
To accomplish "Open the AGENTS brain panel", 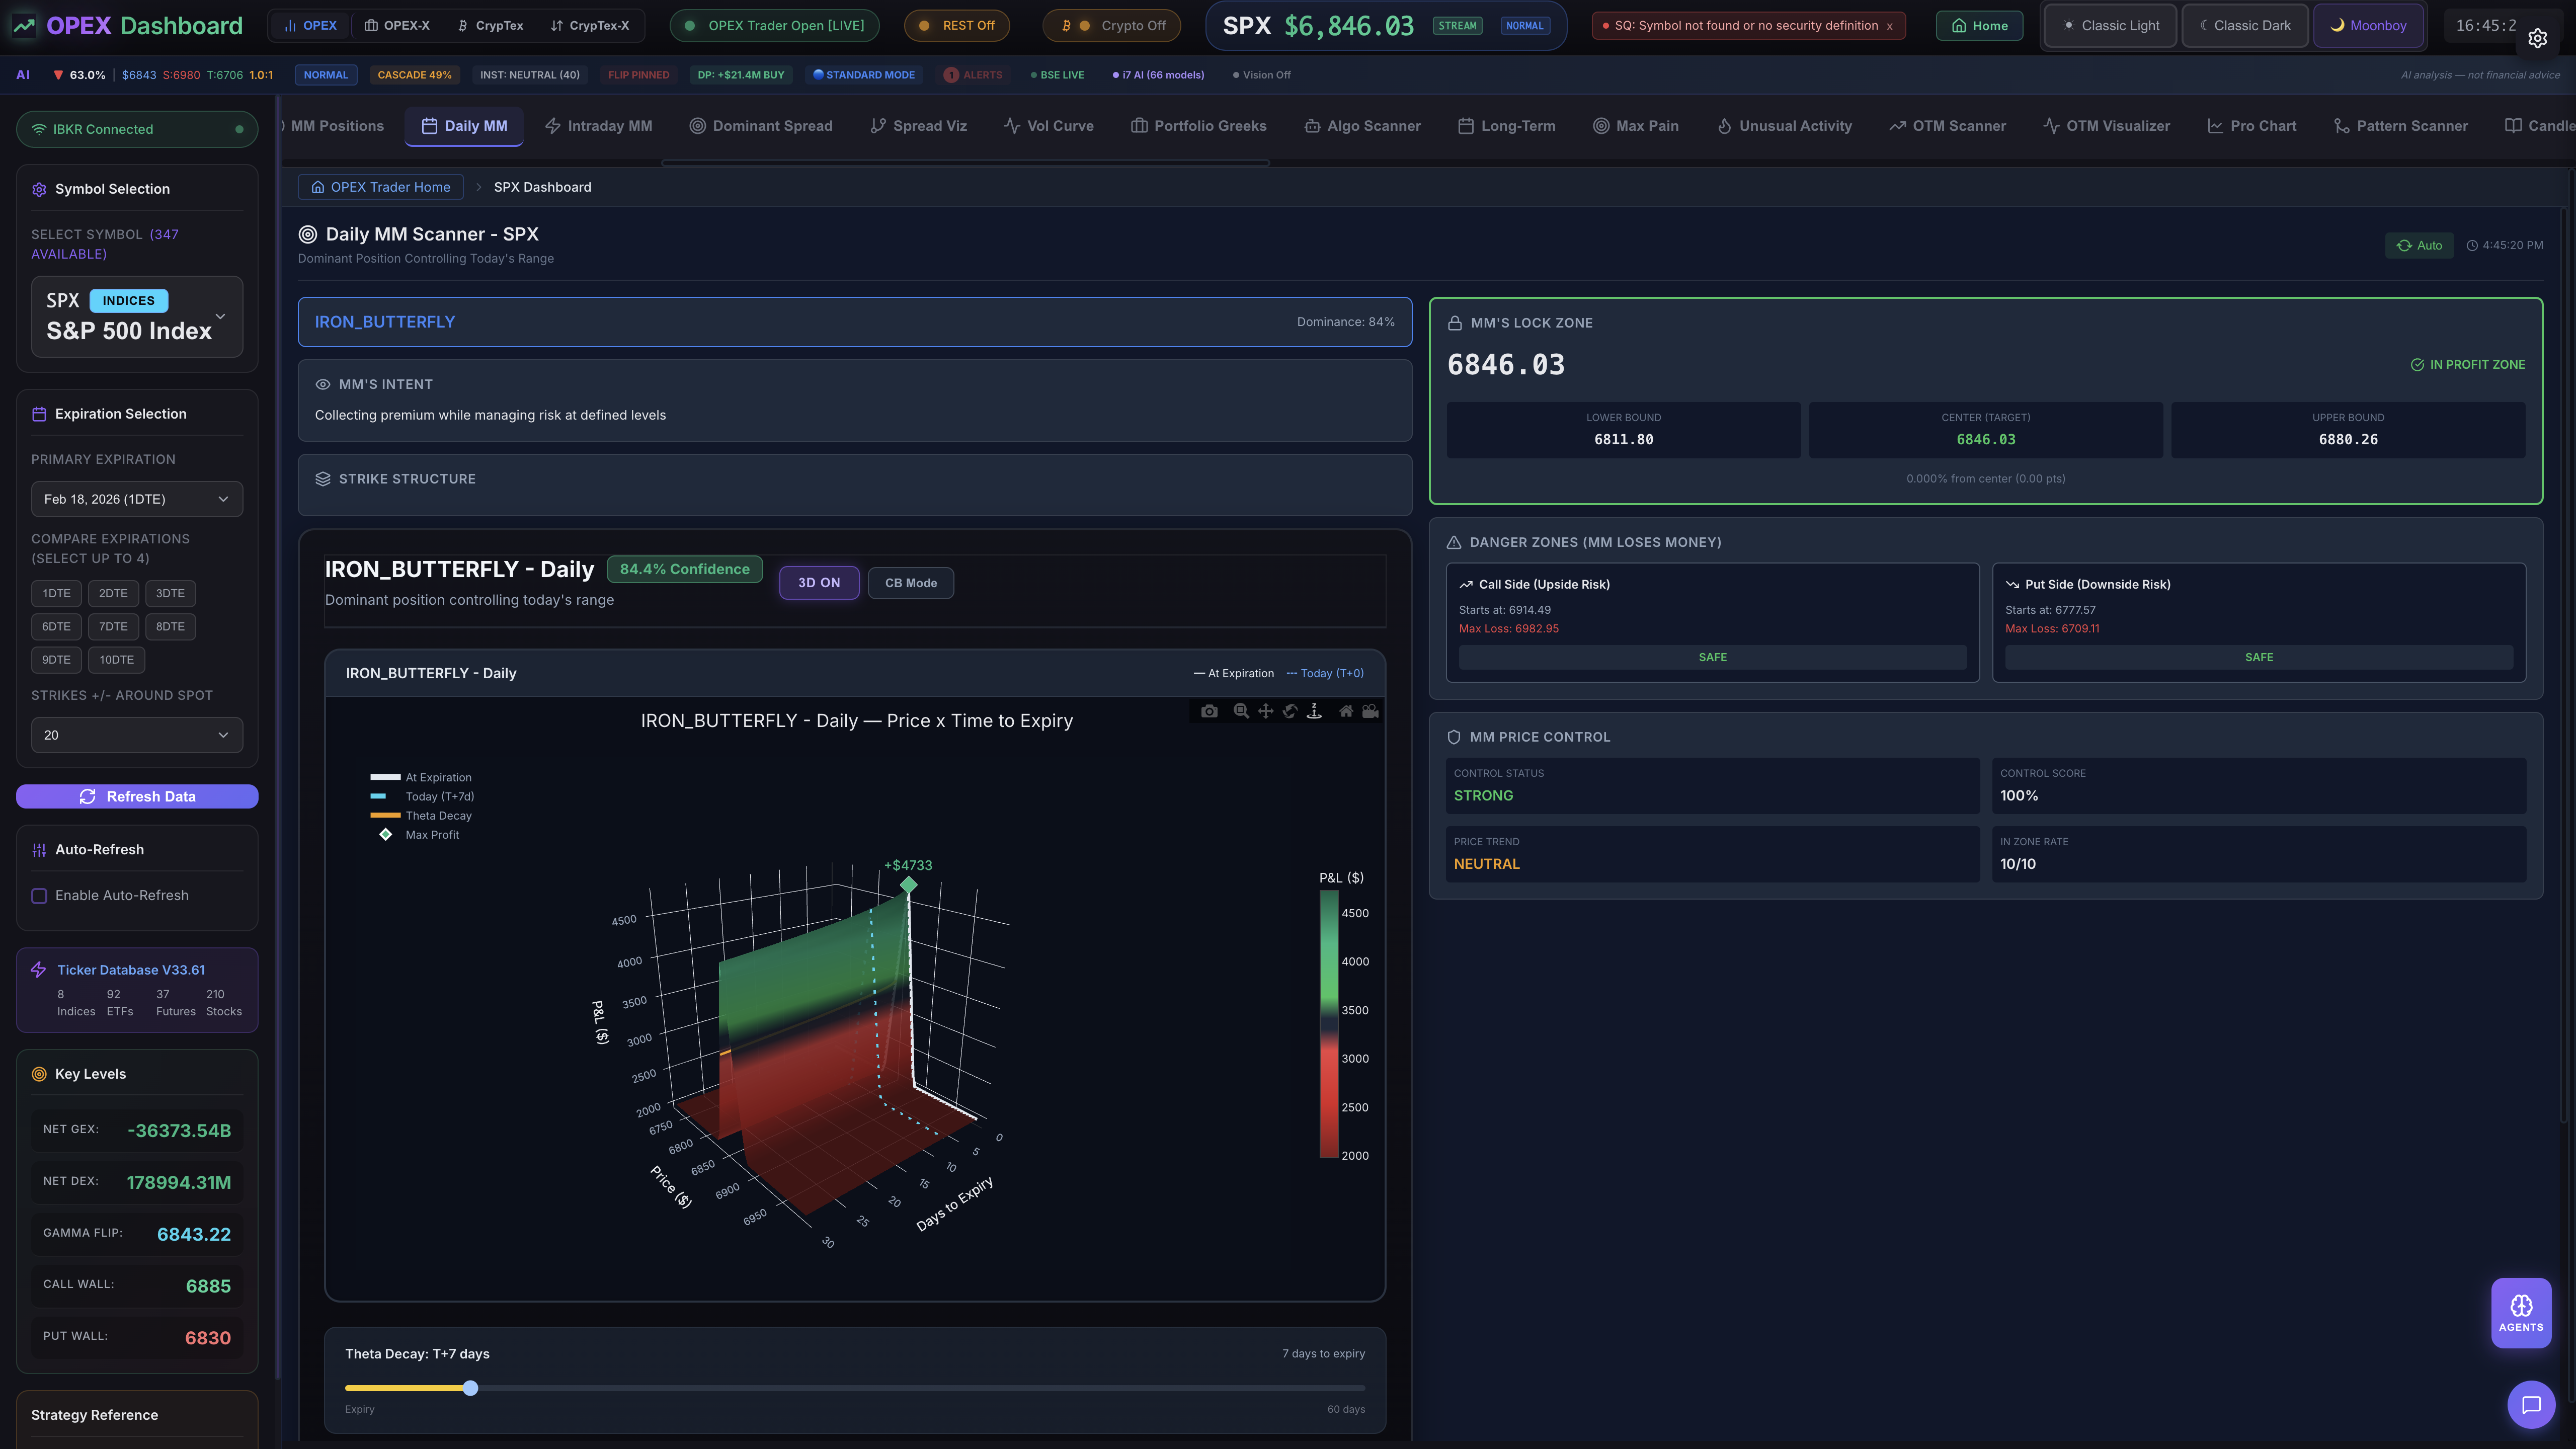I will point(2521,1311).
